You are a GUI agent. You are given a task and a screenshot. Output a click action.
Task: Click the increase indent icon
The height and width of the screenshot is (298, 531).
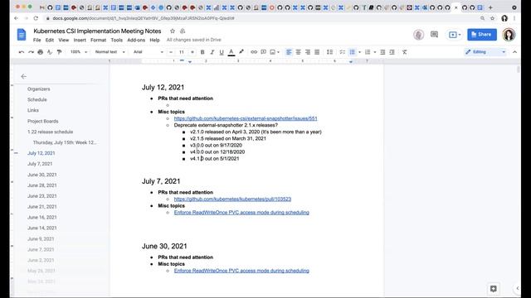[x=392, y=52]
